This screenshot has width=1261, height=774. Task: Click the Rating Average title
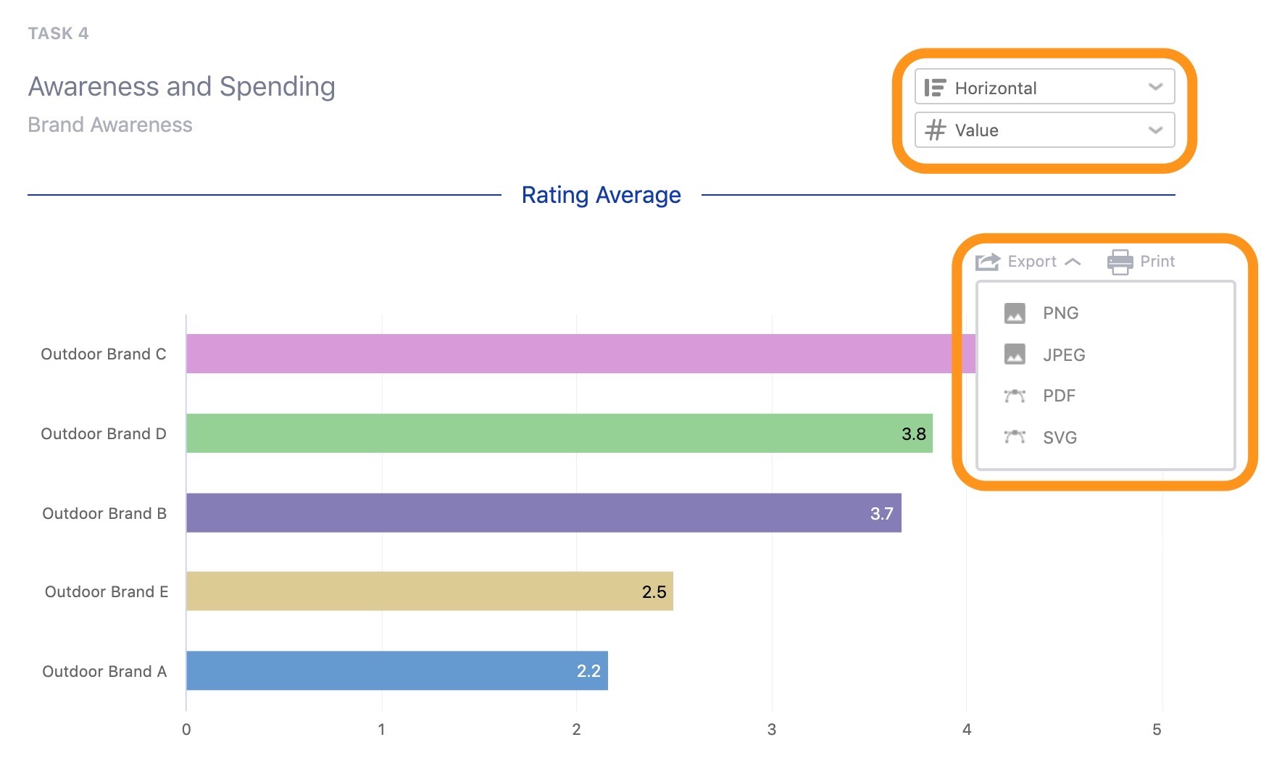point(600,195)
